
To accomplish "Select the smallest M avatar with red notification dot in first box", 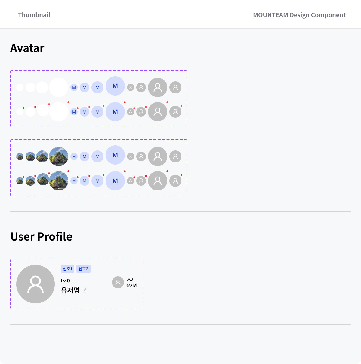I will point(74,112).
